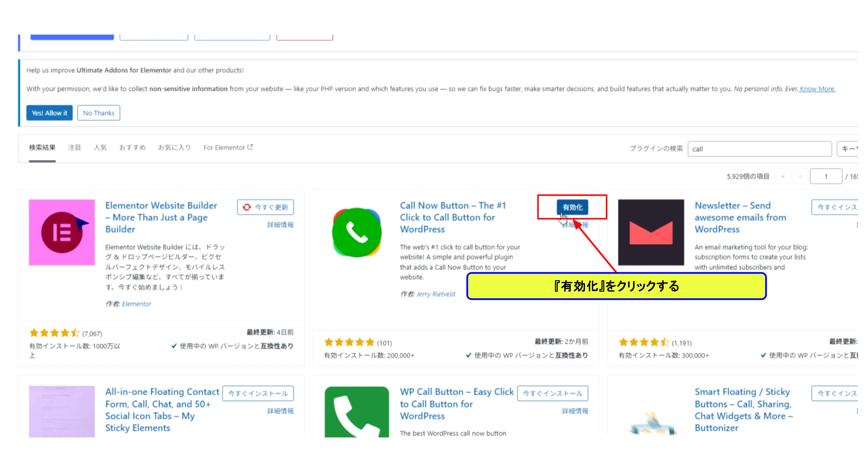Open the キーワード search type dropdown

(x=848, y=149)
